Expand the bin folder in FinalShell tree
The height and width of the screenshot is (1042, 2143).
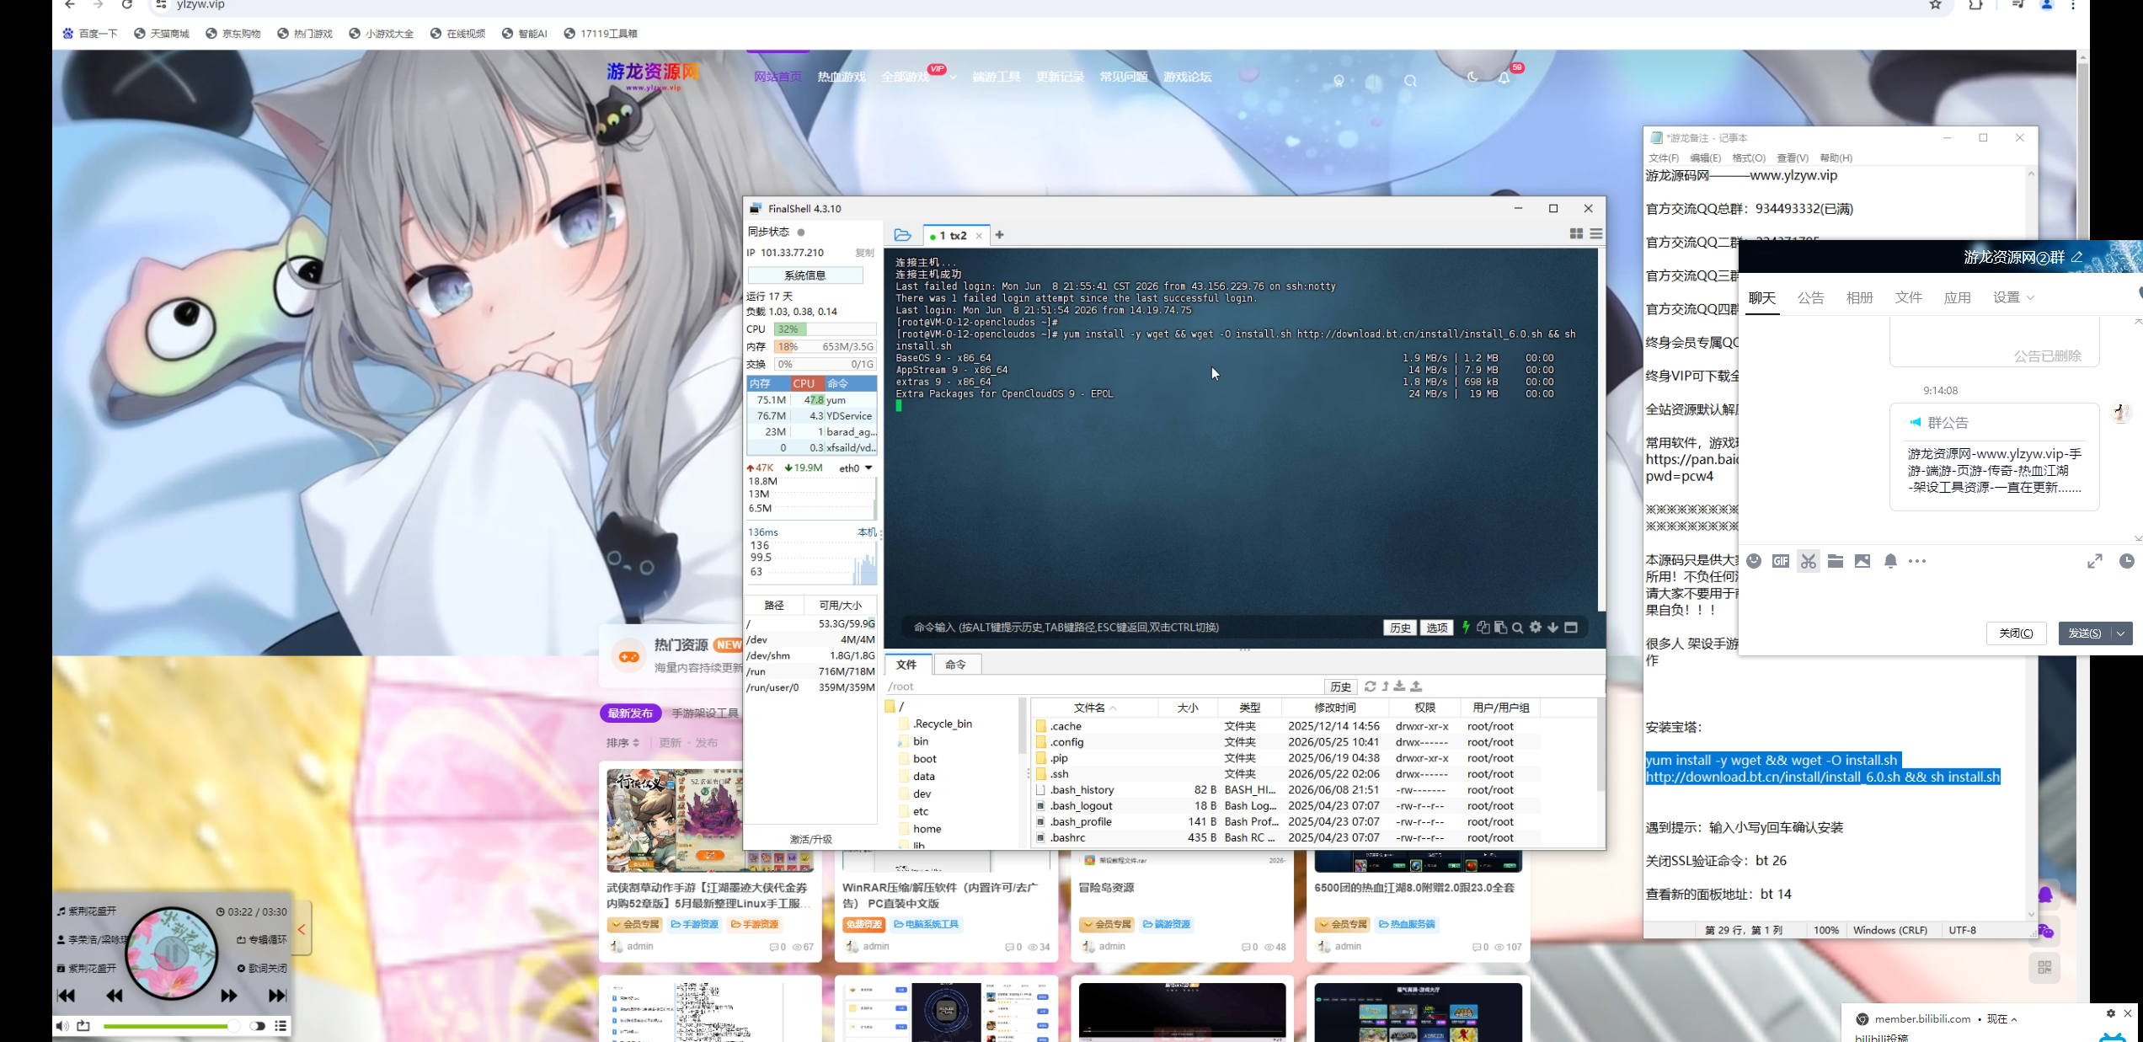click(x=921, y=741)
